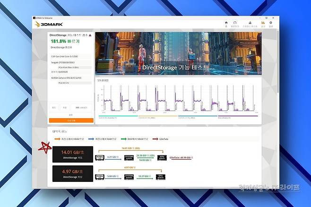
Task: Click the middle button beside XML export
Action: point(64,107)
